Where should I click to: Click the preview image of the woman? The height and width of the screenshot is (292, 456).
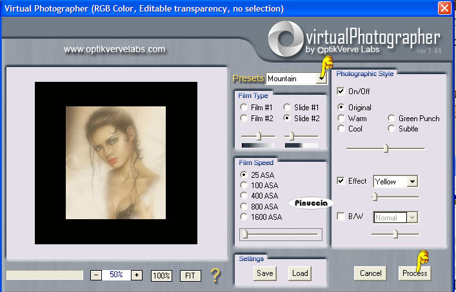[x=115, y=162]
